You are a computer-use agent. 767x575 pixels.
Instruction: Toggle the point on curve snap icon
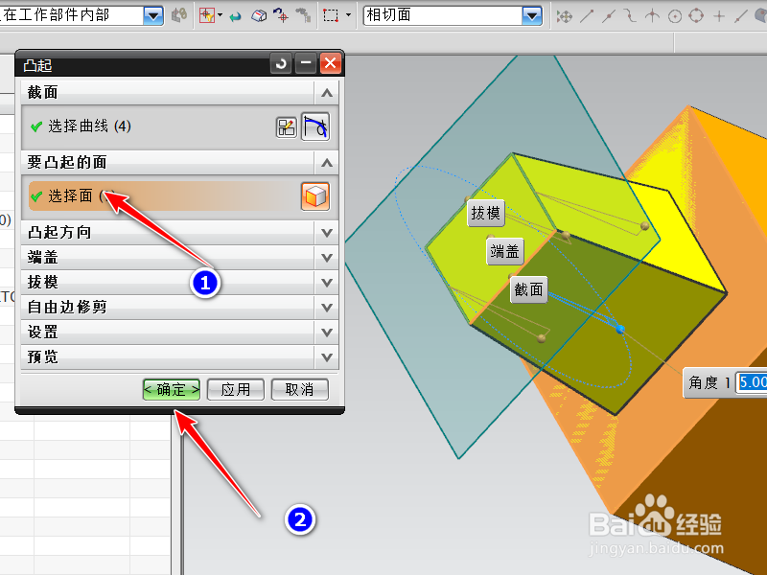point(741,16)
